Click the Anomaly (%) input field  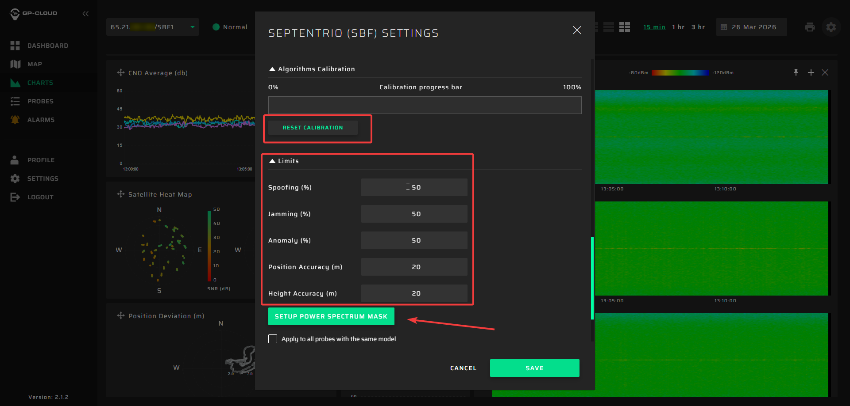[x=414, y=240]
